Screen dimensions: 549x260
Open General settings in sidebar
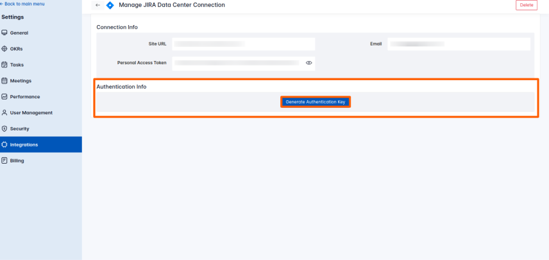(x=41, y=33)
